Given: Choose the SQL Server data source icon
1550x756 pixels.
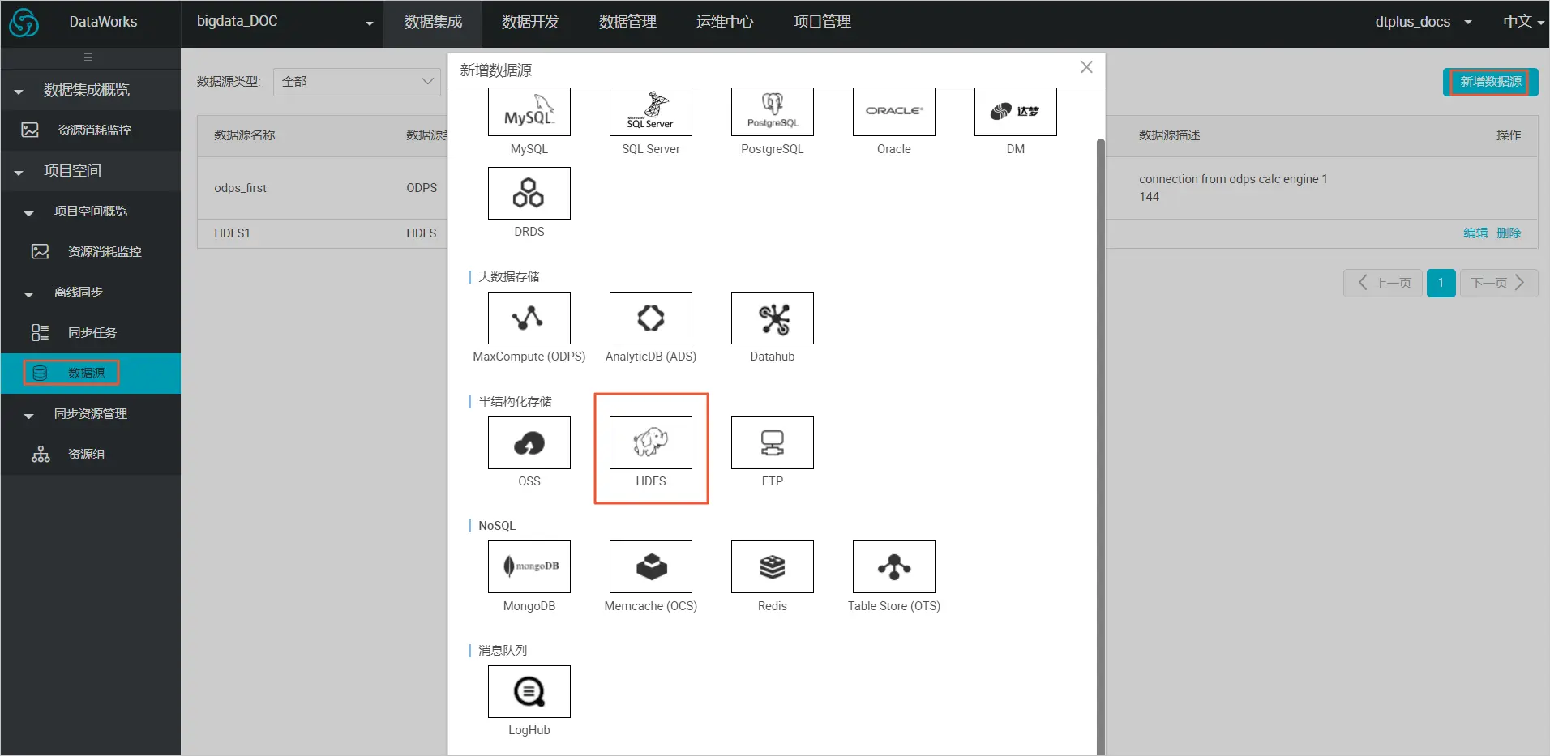Looking at the screenshot, I should (651, 112).
